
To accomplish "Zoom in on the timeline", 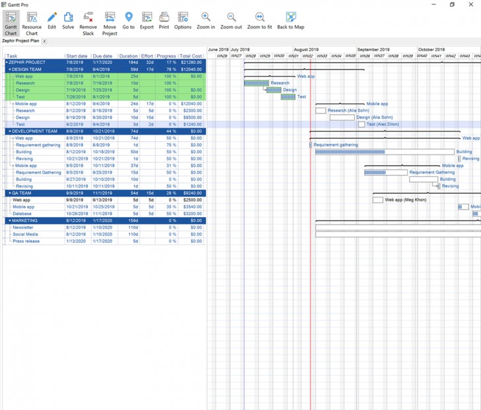I will click(x=206, y=20).
